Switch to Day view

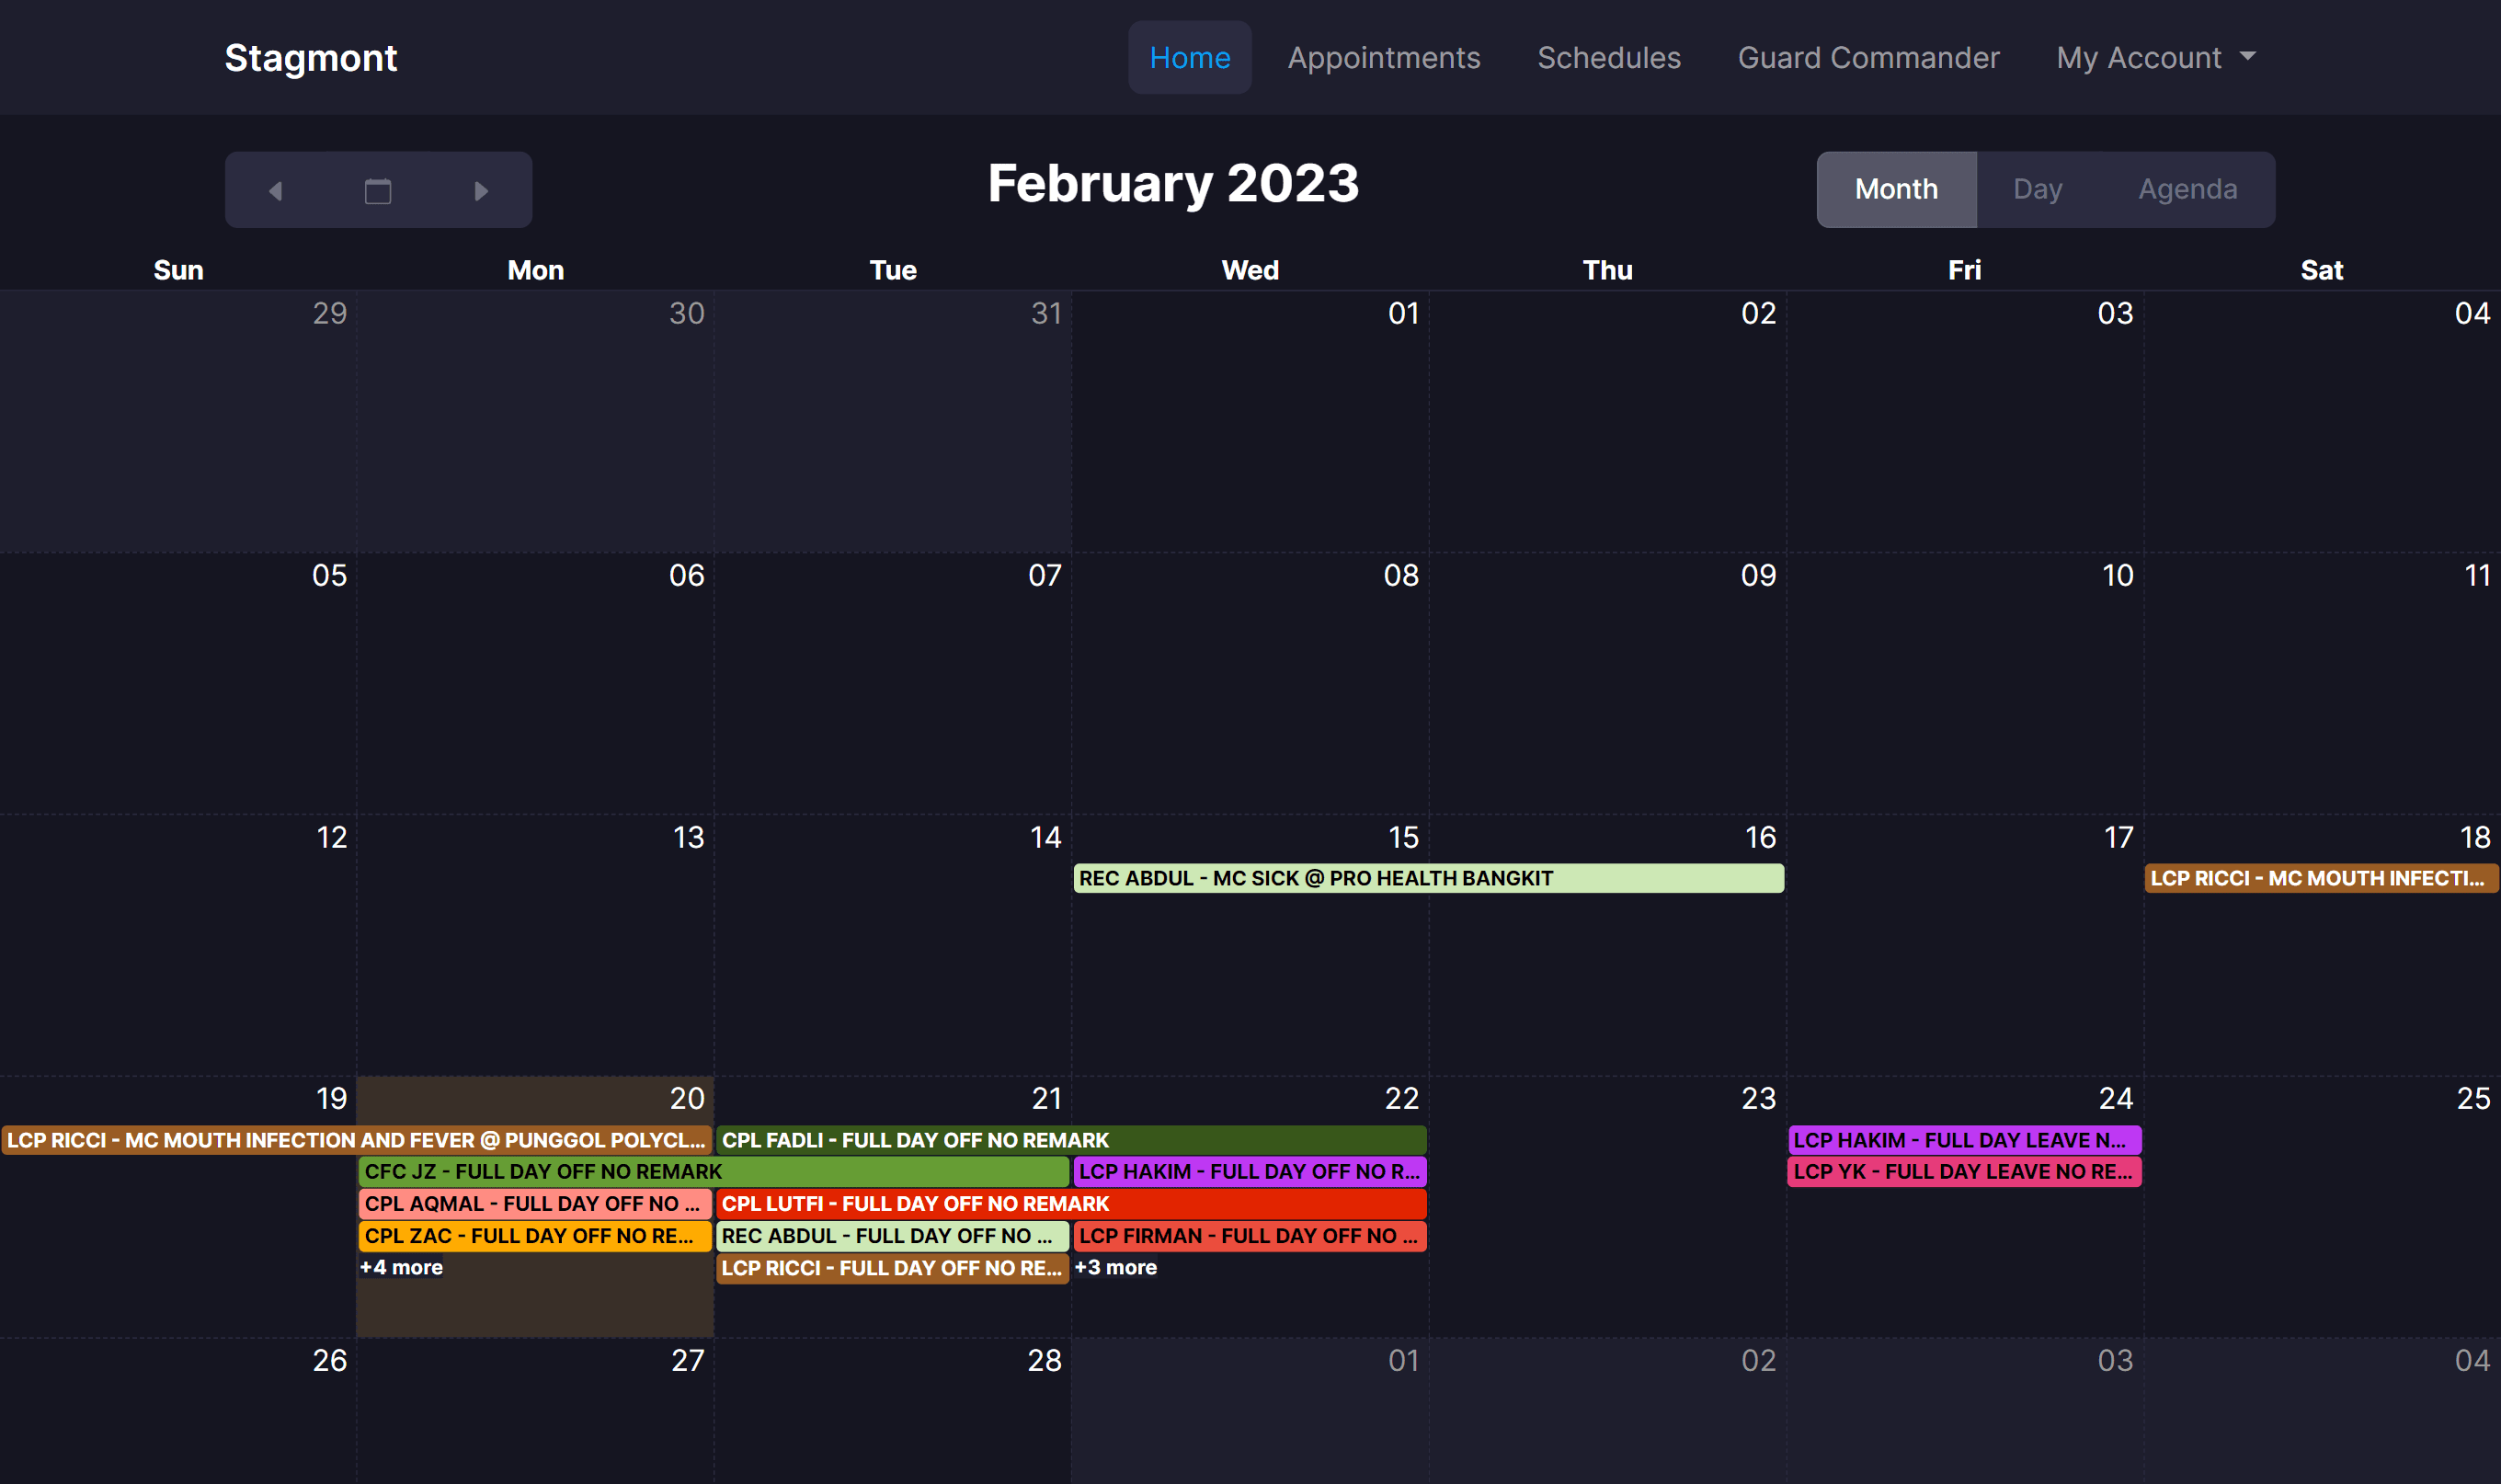coord(2037,189)
